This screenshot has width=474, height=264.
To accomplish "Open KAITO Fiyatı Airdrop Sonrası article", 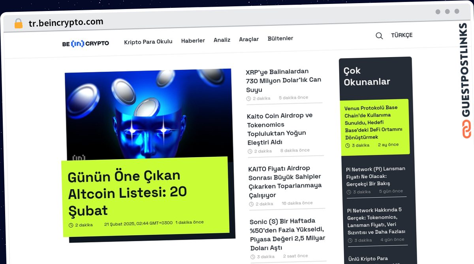I will (x=285, y=182).
